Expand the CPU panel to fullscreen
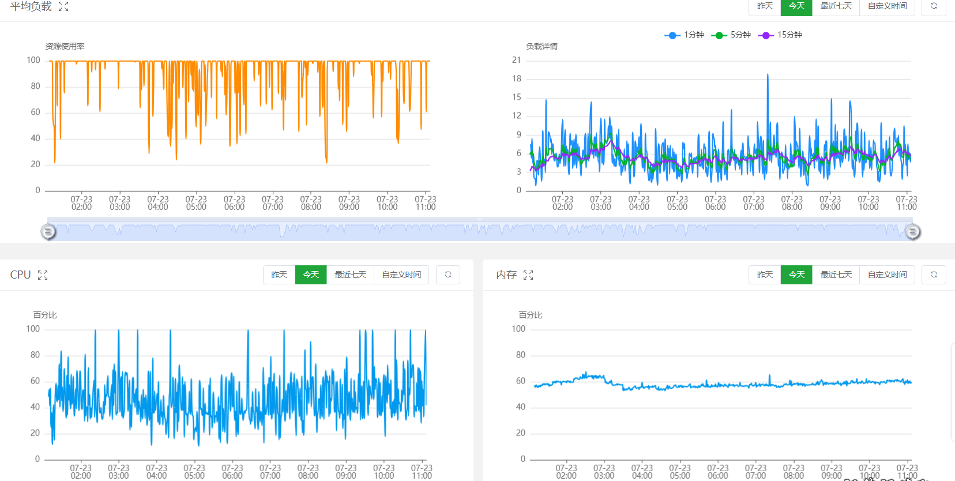This screenshot has width=955, height=481. click(43, 275)
